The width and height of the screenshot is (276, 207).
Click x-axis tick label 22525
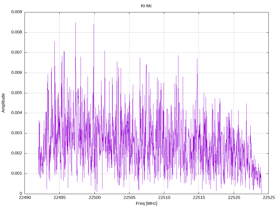(x=269, y=198)
